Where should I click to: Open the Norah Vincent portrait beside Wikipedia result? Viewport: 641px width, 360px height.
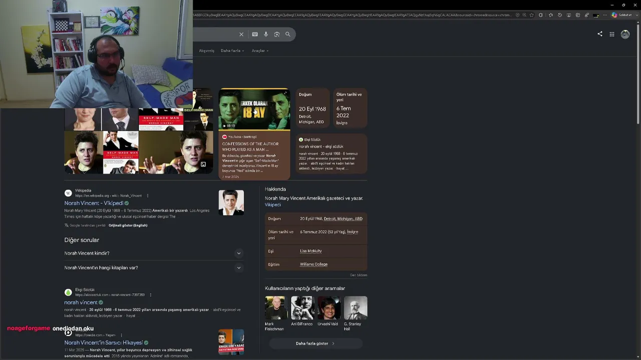tap(231, 203)
